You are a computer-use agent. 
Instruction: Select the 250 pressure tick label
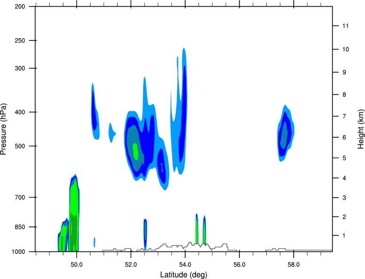(x=20, y=40)
